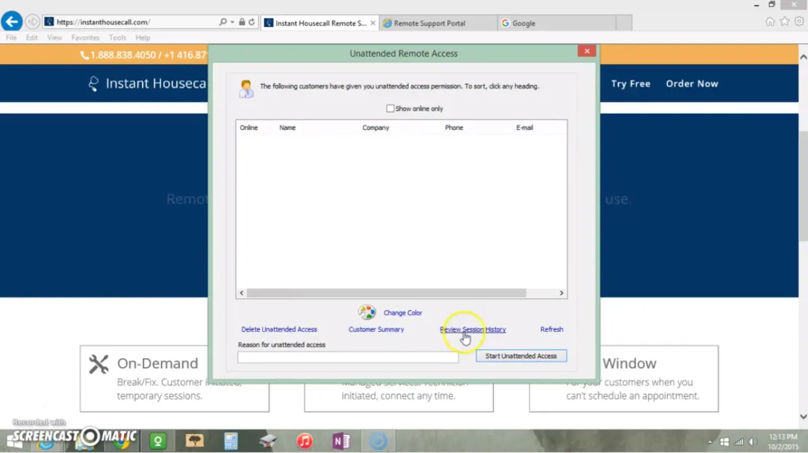The image size is (808, 453).
Task: Click the On-Demand tools icon
Action: coord(99,364)
